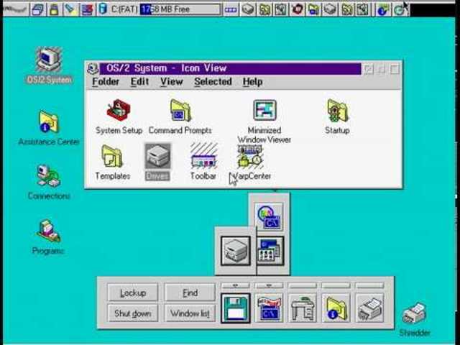460x345 pixels.
Task: Launch the WIN-OS/2 prompt icon atop drawer
Action: [x=269, y=217]
